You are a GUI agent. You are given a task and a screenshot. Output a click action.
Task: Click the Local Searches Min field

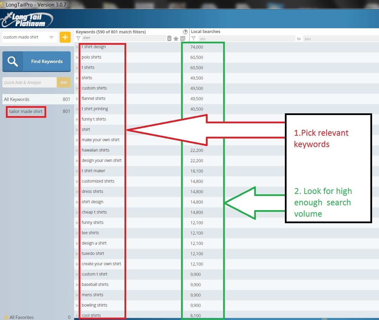point(247,39)
